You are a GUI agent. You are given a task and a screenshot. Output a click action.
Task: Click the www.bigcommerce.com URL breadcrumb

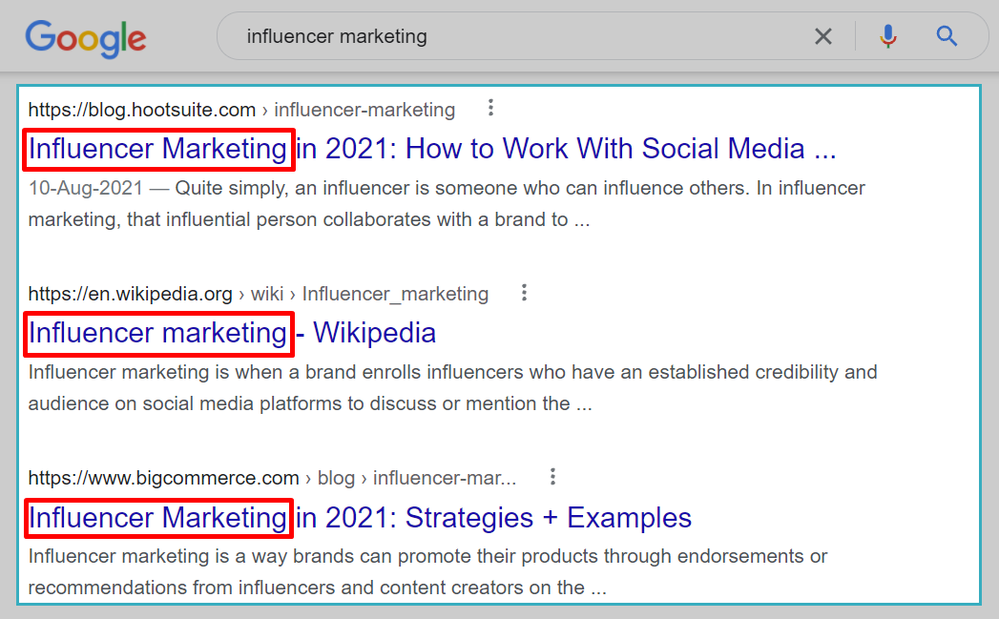[162, 477]
